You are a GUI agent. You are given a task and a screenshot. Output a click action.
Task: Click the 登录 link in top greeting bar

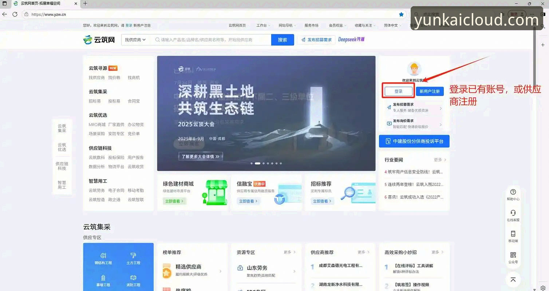[129, 25]
